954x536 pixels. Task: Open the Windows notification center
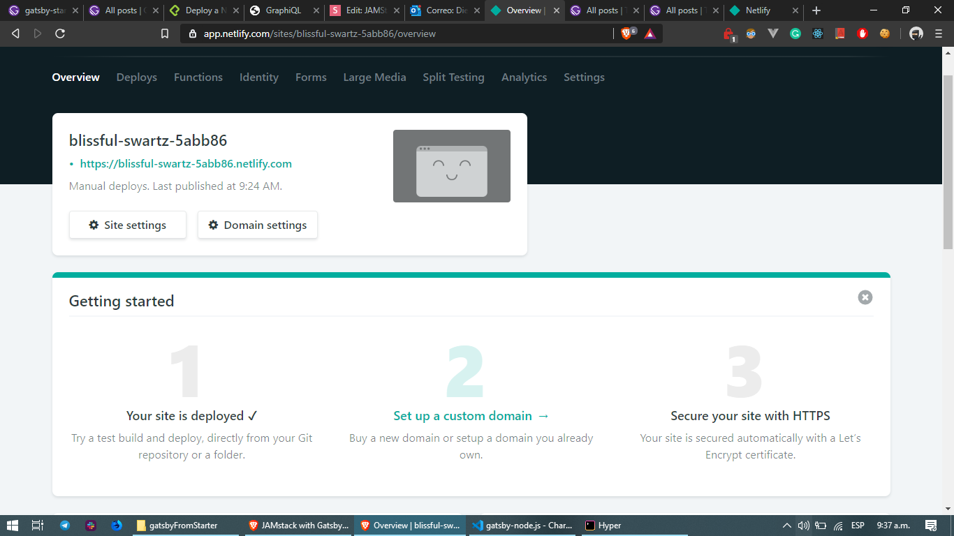point(931,526)
